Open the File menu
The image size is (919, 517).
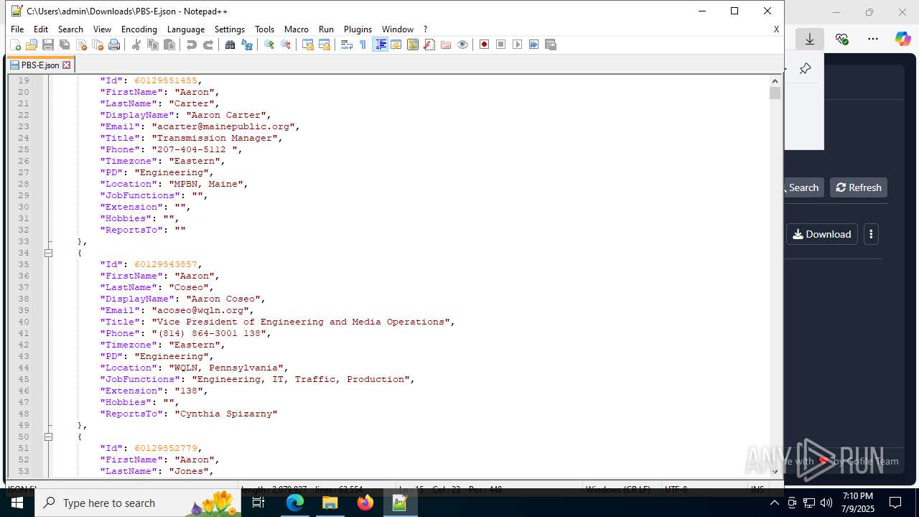(17, 29)
